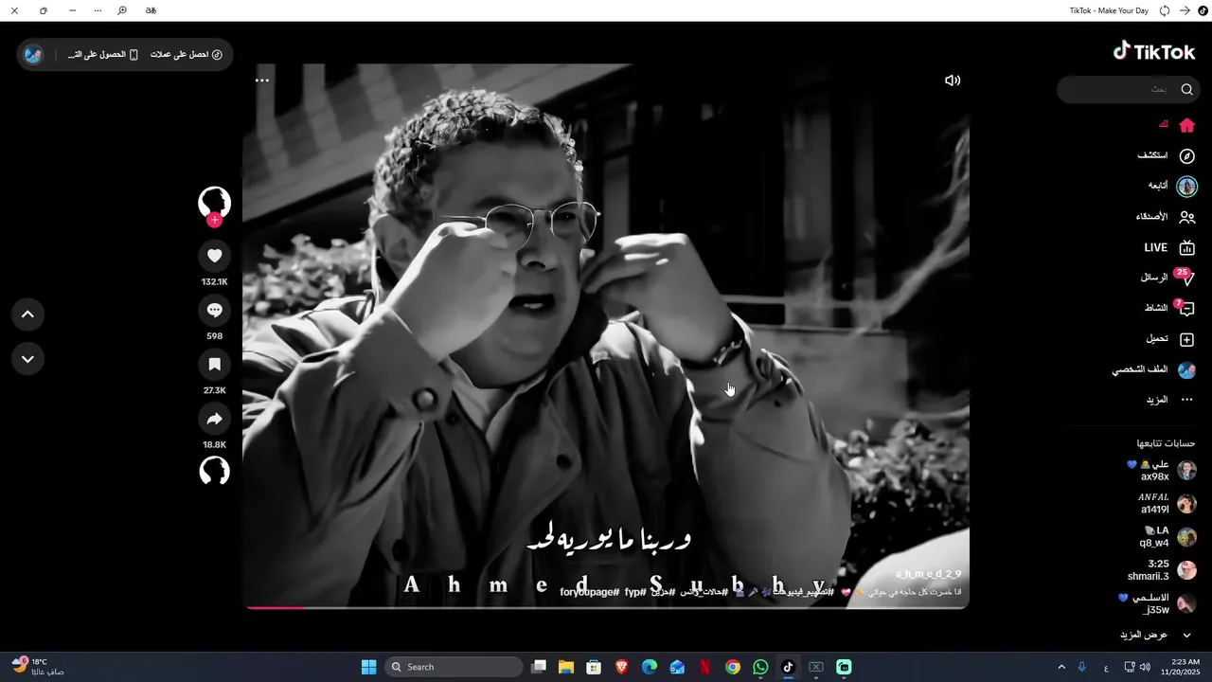The height and width of the screenshot is (682, 1212).
Task: Open followed account shmarii.3
Action: click(x=1162, y=570)
